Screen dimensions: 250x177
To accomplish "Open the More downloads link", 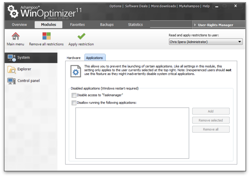I will 164,6.
